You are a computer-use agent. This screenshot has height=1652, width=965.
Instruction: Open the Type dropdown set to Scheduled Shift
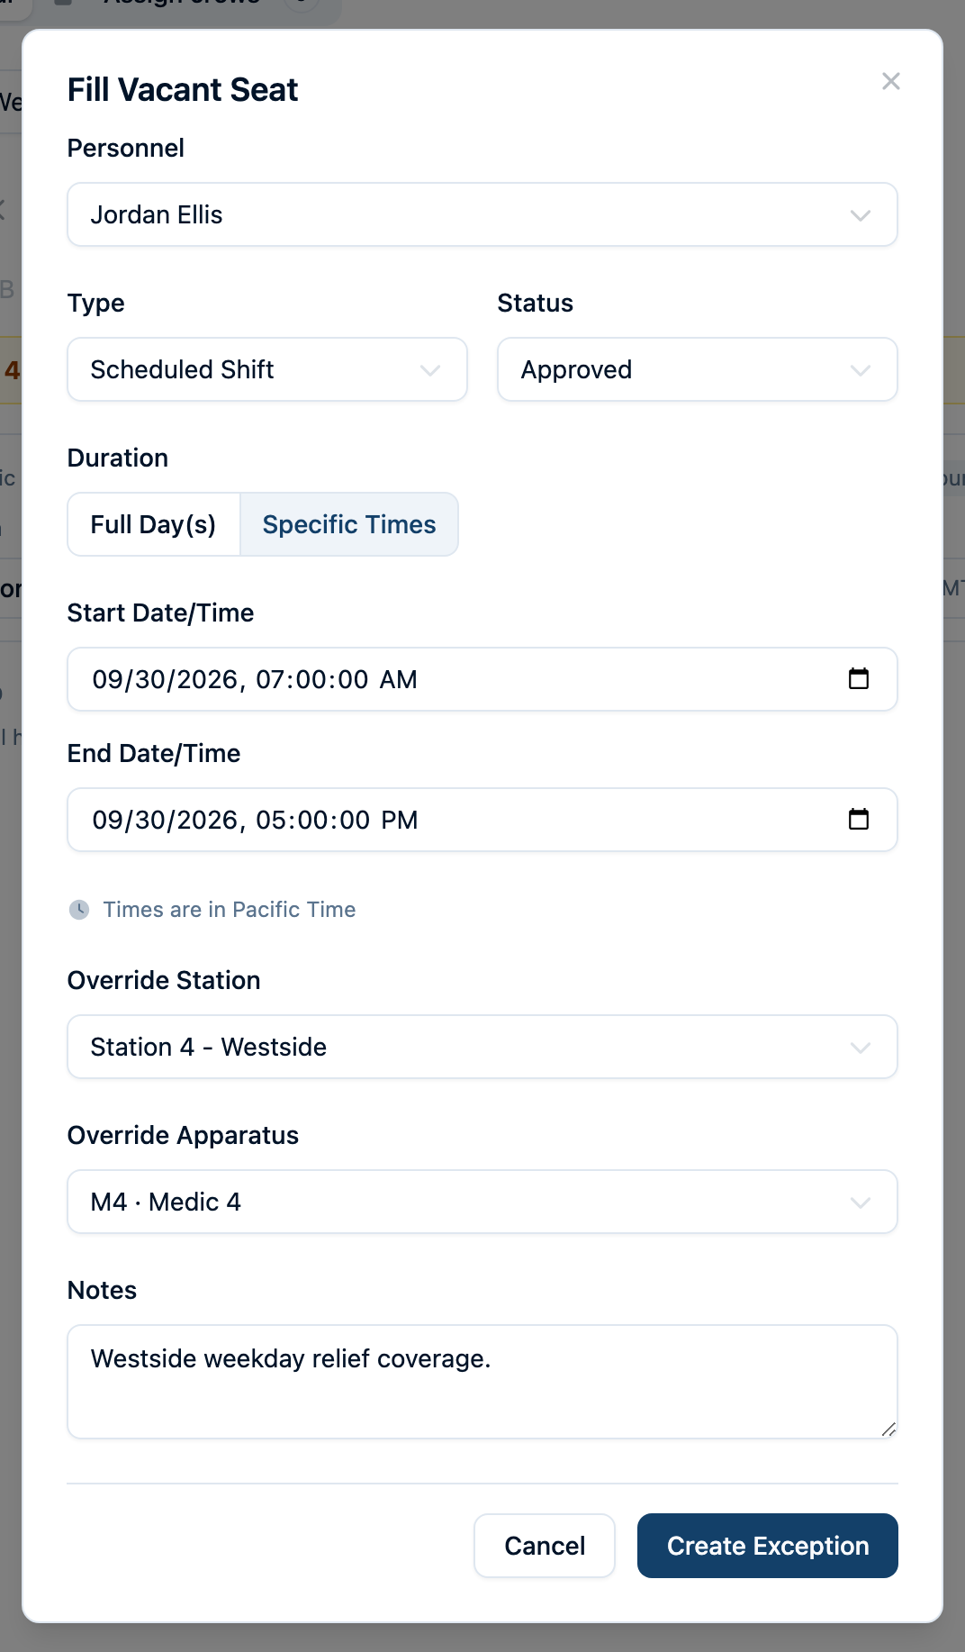point(267,369)
